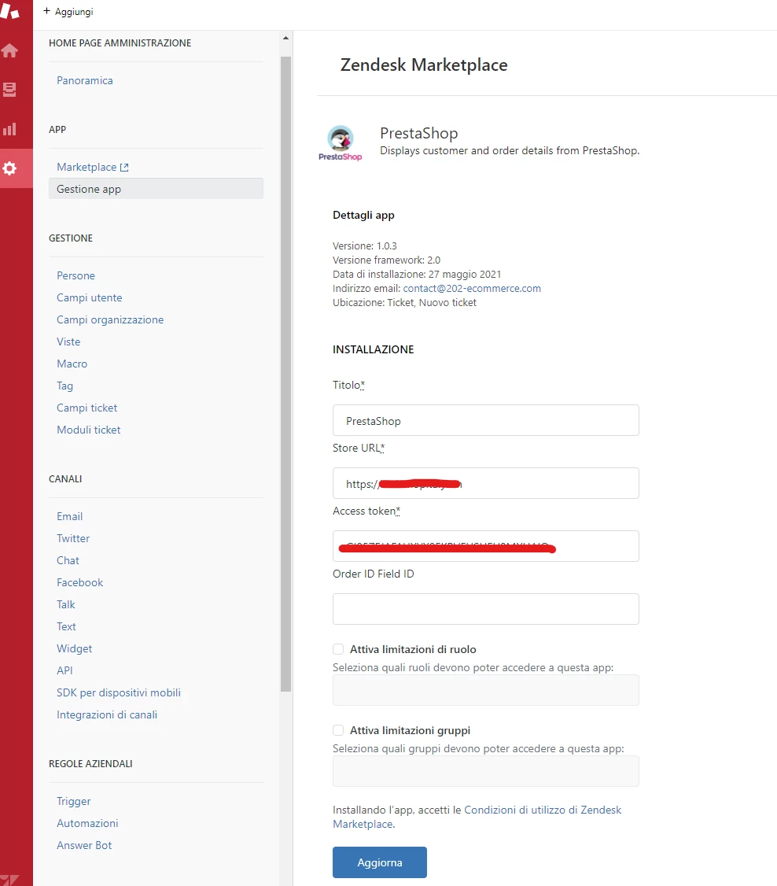Viewport: 777px width, 886px height.
Task: Click 'Displays customer and order details' description
Action: (510, 150)
